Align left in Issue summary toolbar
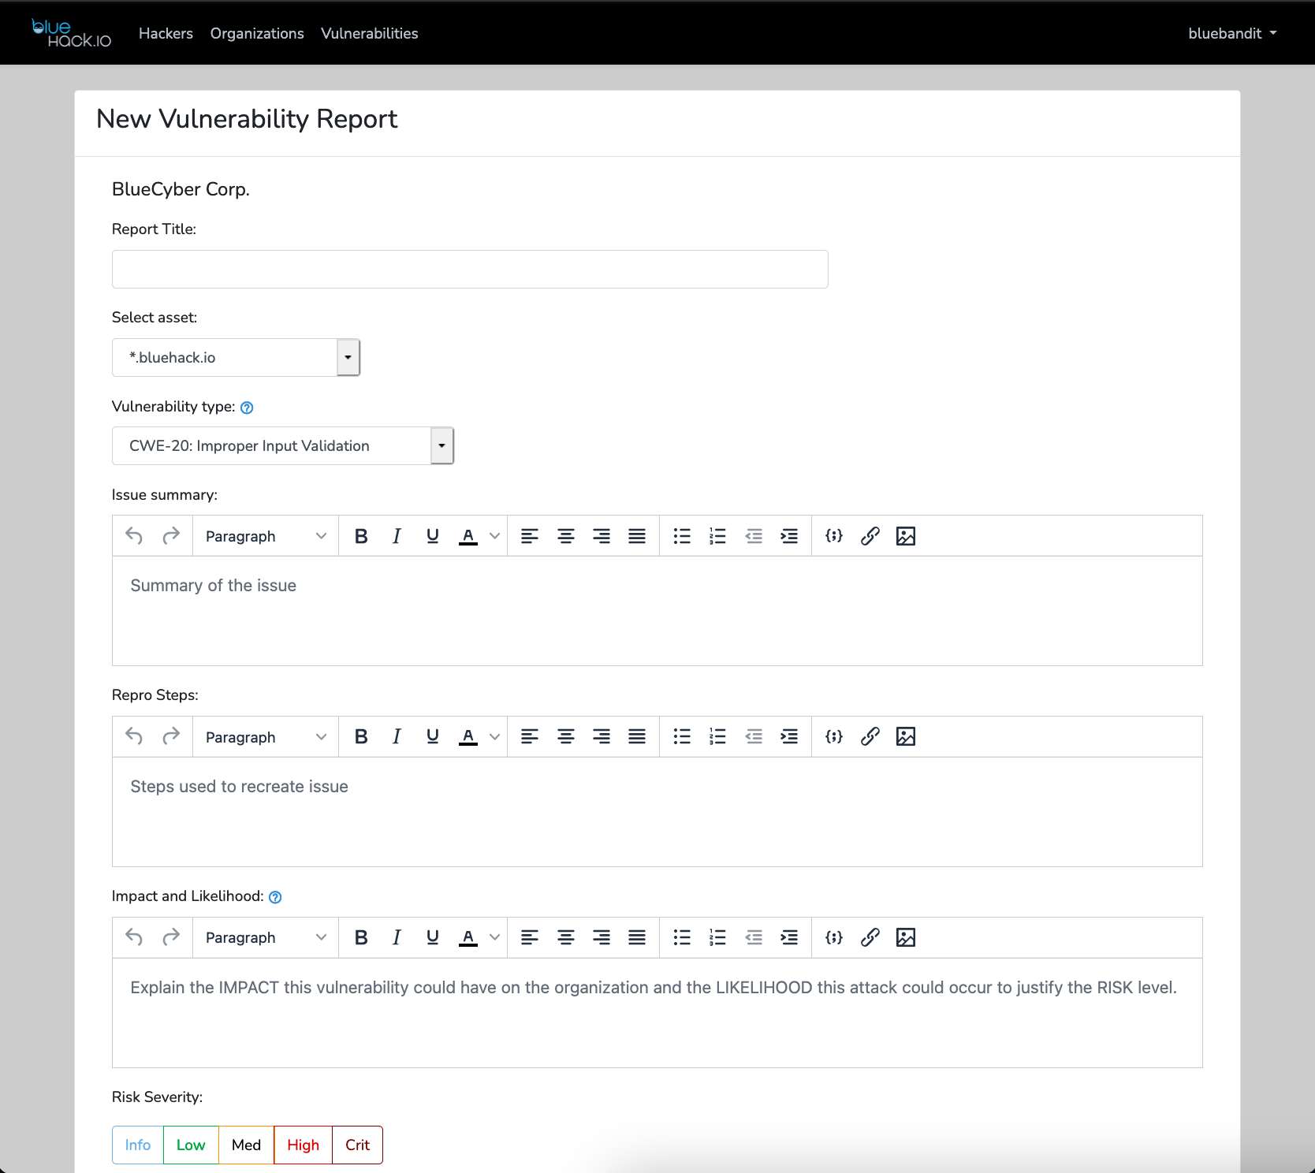 click(x=530, y=536)
